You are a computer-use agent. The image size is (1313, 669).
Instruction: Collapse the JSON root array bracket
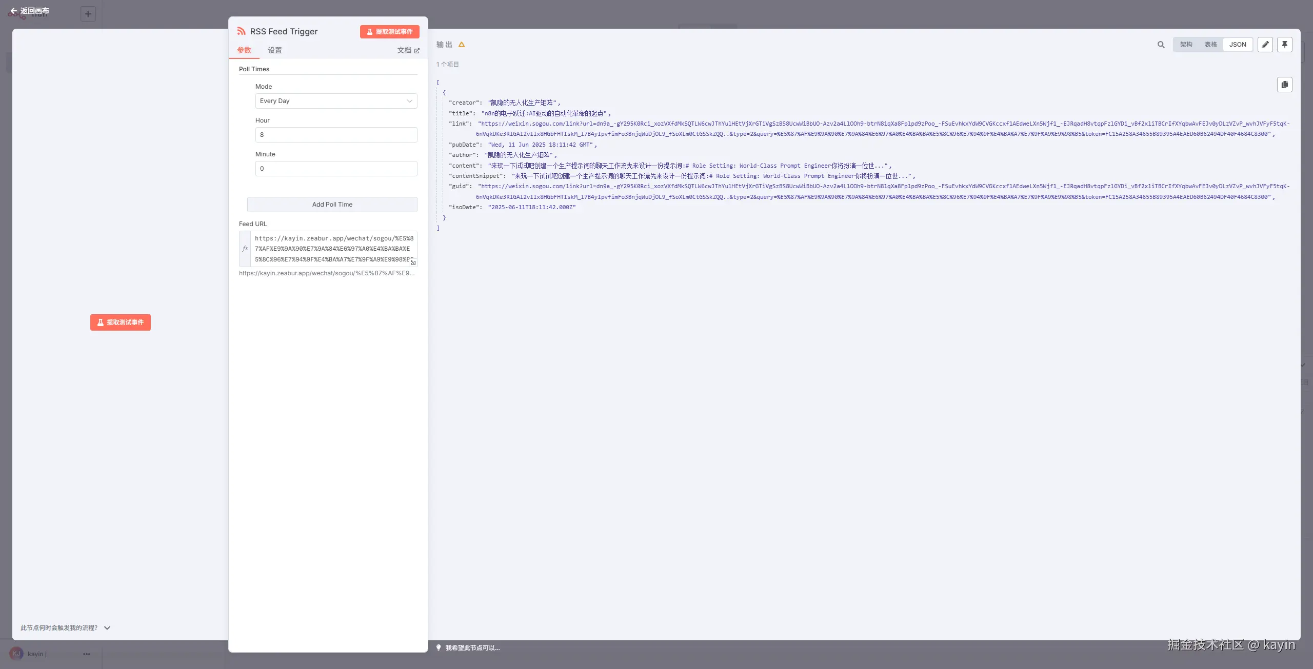tap(438, 83)
